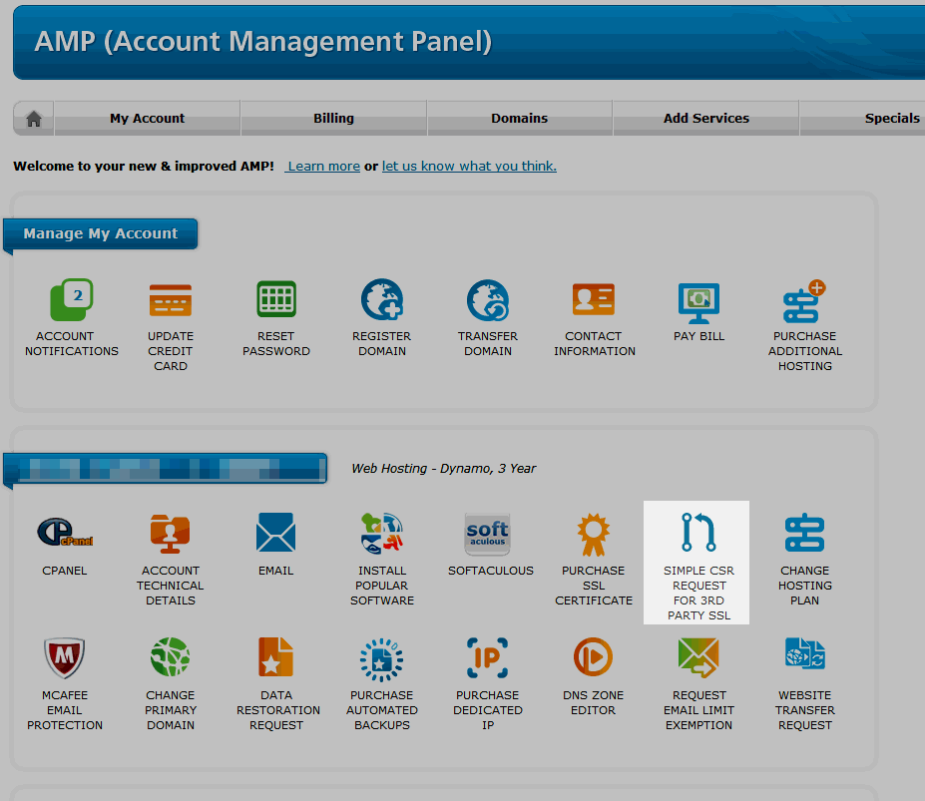Click the Softaculous icon
This screenshot has width=925, height=801.
pyautogui.click(x=487, y=535)
